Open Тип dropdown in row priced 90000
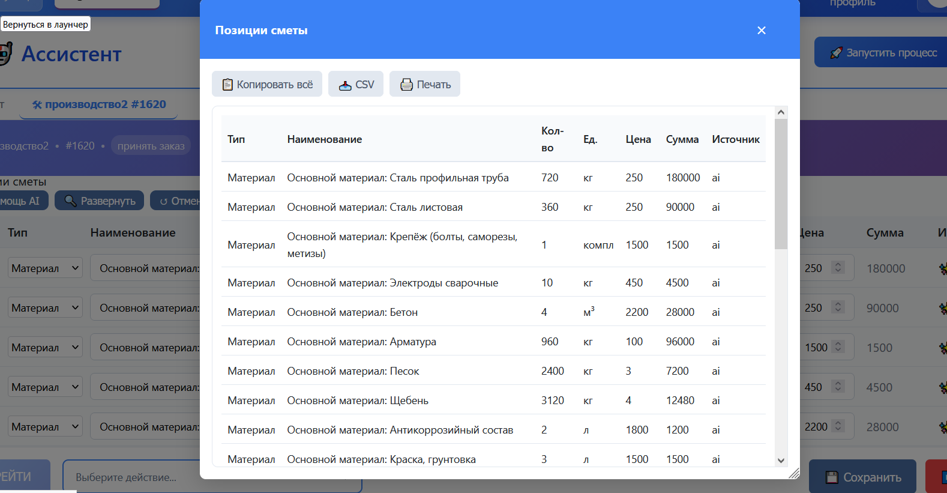The image size is (947, 493). [45, 307]
